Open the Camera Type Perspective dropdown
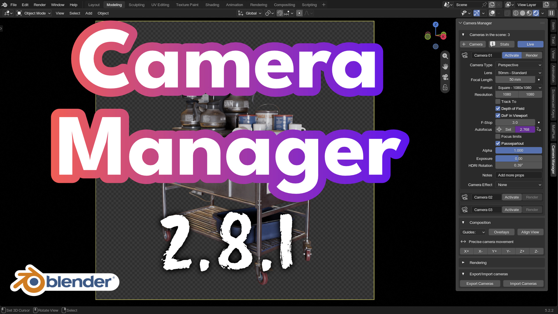 click(x=519, y=65)
